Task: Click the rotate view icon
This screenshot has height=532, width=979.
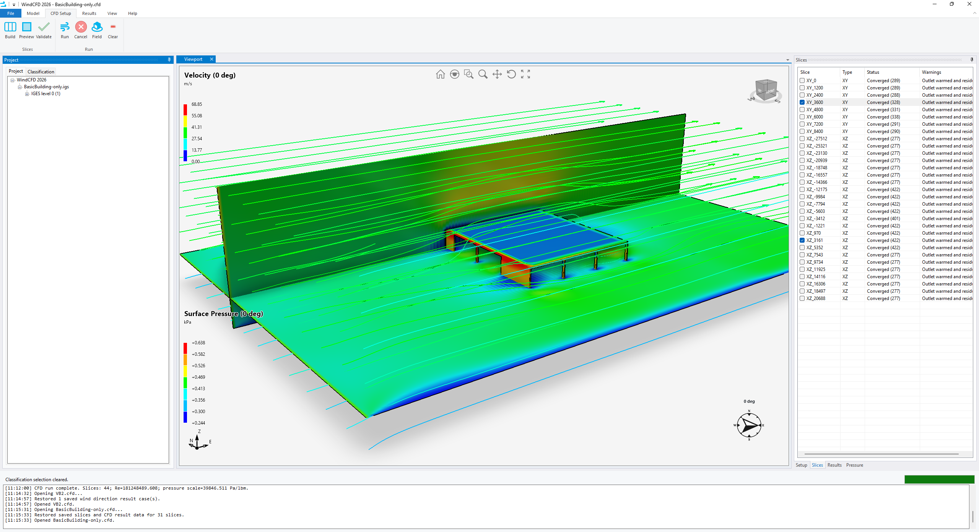Action: point(511,74)
